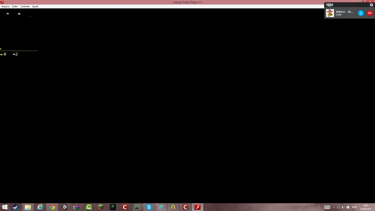
Task: Open the Windows Start button
Action: pos(5,207)
